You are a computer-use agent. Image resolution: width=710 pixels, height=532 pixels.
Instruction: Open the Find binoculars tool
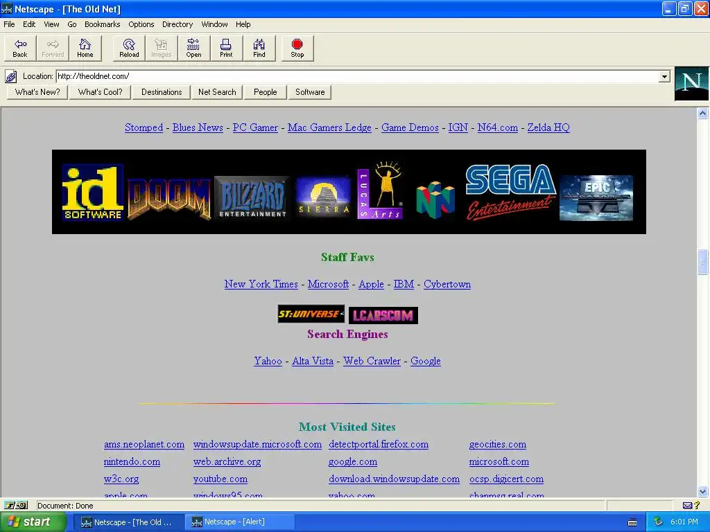coord(259,48)
